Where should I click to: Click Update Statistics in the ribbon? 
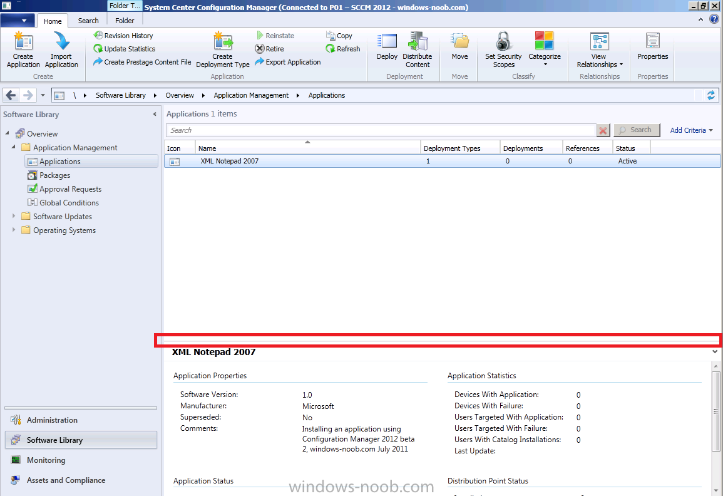coord(124,48)
